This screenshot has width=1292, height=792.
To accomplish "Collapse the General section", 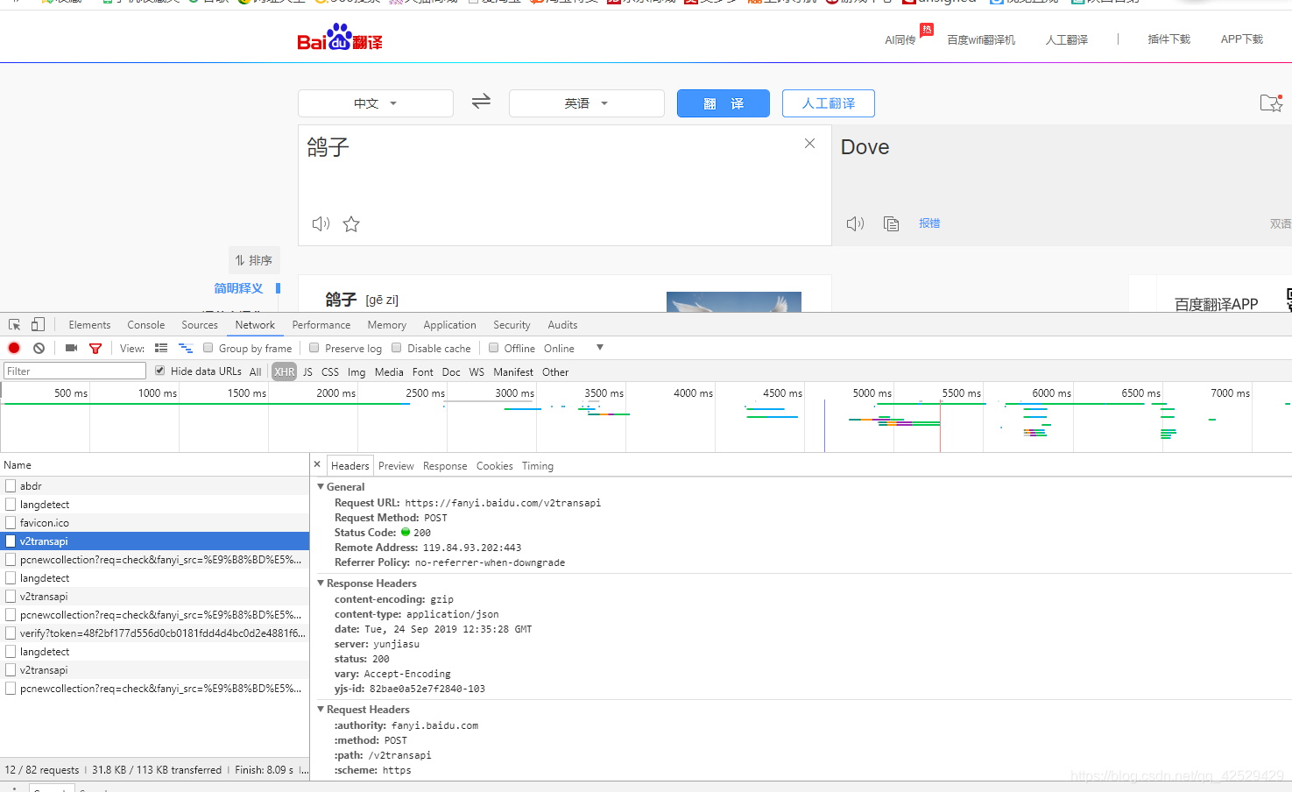I will click(x=321, y=486).
